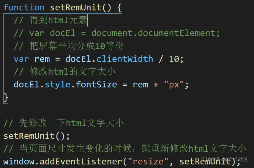The width and height of the screenshot is (254, 168).
Task: Click the 'fontSize' property
Action: pyautogui.click(x=96, y=84)
